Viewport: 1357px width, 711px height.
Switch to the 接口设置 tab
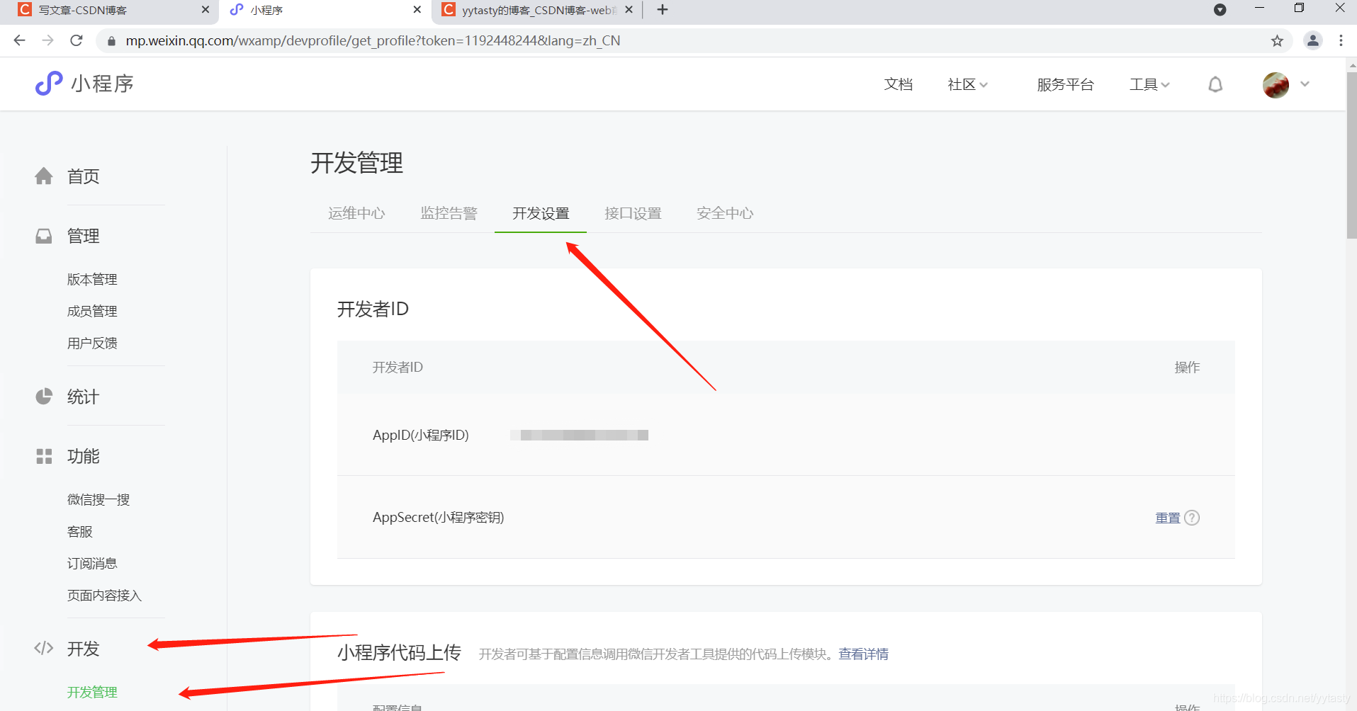coord(633,213)
